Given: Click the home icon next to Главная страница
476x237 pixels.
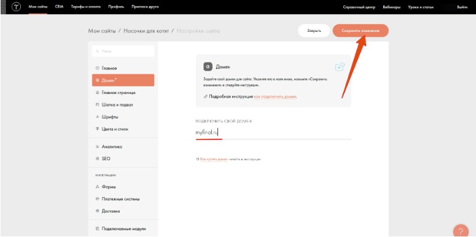Looking at the screenshot, I should pos(98,93).
